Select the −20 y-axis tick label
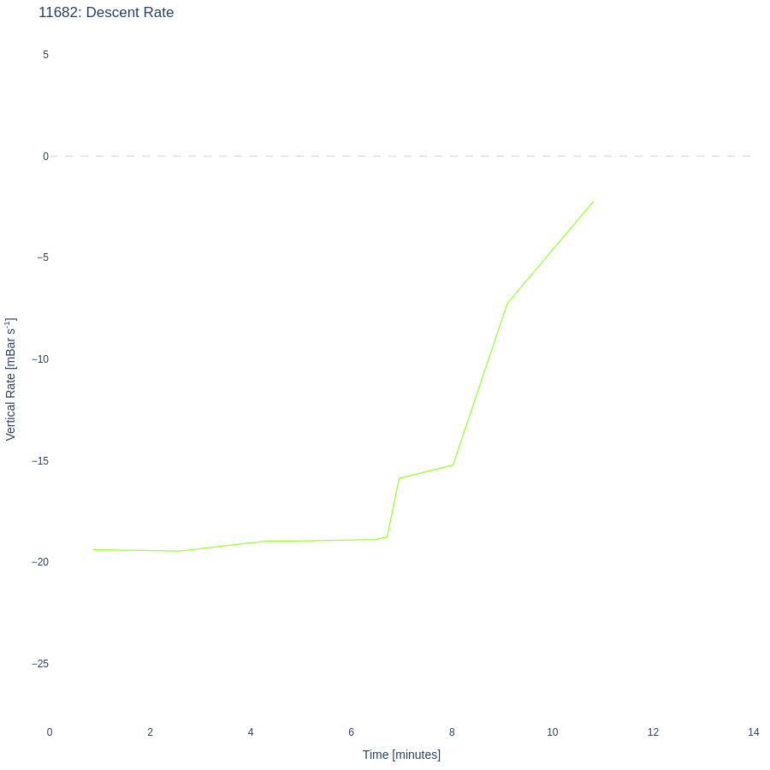 pos(40,562)
